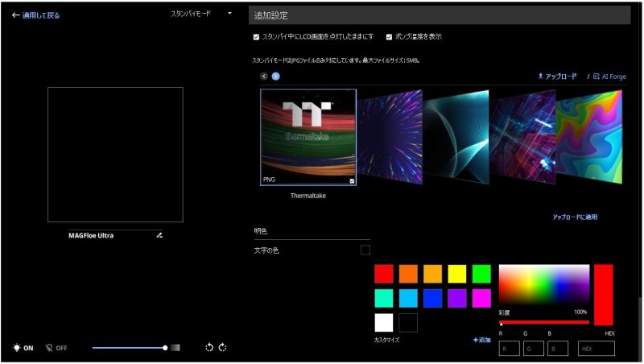This screenshot has width=644, height=364.
Task: Rotate display counterclockwise
Action: coord(208,348)
